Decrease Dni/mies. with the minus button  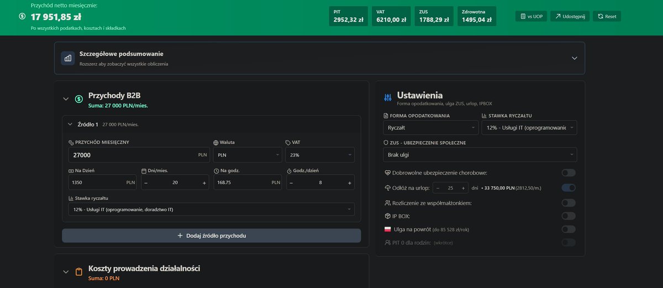point(146,182)
